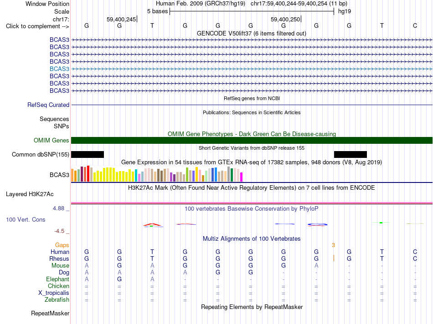The width and height of the screenshot is (433, 324).
Task: Open 'Repeating Elements by RepeatMasker' track title
Action: tap(252, 307)
